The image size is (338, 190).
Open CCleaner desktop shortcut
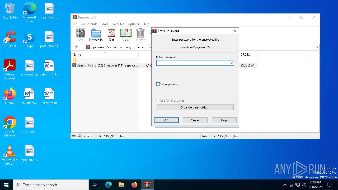10,39
